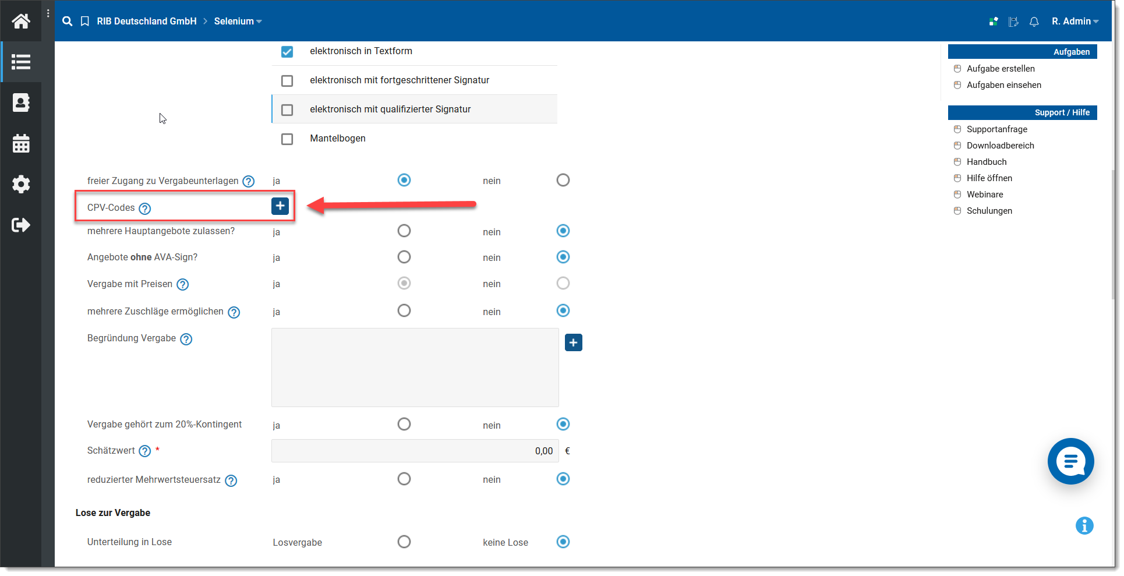The height and width of the screenshot is (576, 1124).
Task: Uncheck elektronisch in Textform checkbox
Action: (287, 52)
